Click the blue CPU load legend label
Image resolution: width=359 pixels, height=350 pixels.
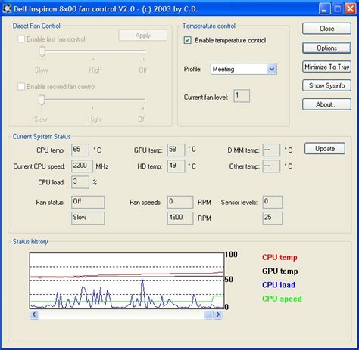coord(279,285)
